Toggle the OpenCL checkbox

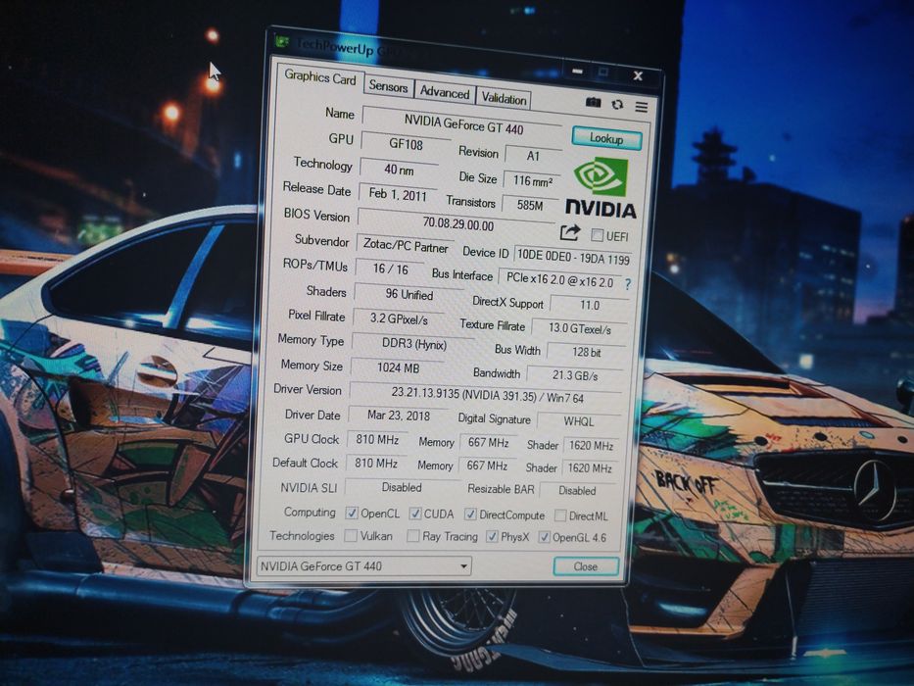pos(352,513)
